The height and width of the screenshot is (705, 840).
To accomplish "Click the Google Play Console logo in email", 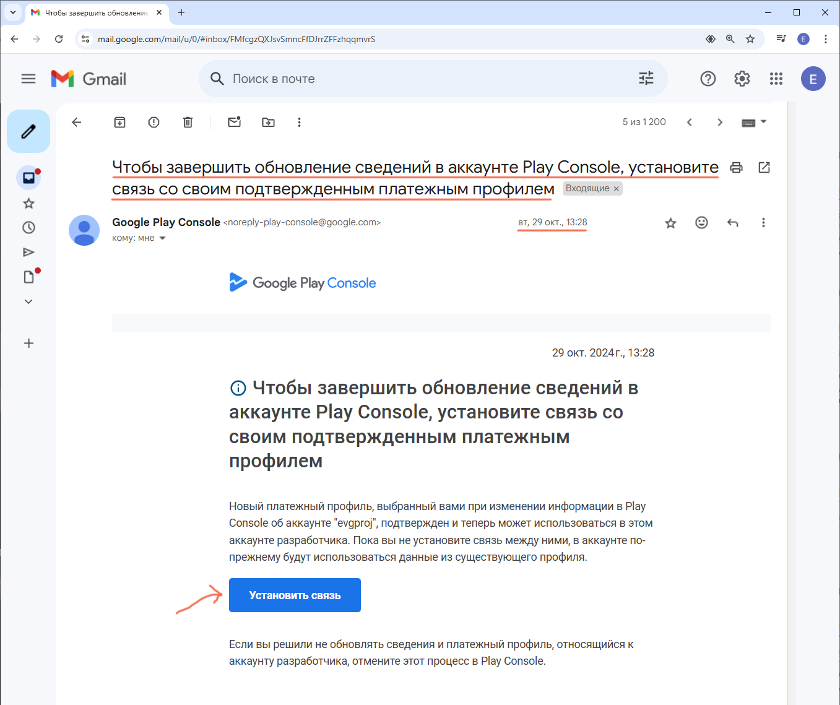I will 303,283.
